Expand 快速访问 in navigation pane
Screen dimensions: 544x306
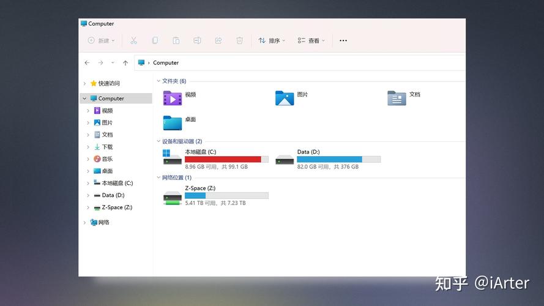84,83
